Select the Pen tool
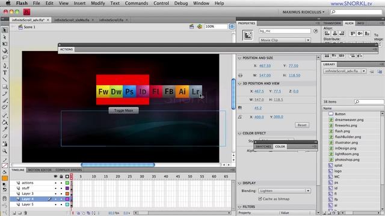Viewport: 385px width, 216px height. pyautogui.click(x=4, y=65)
